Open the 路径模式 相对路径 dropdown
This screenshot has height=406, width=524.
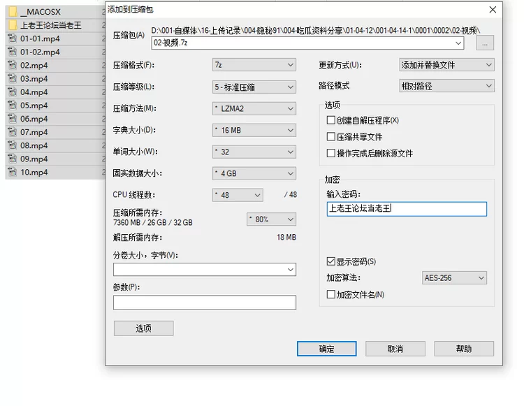coord(446,86)
